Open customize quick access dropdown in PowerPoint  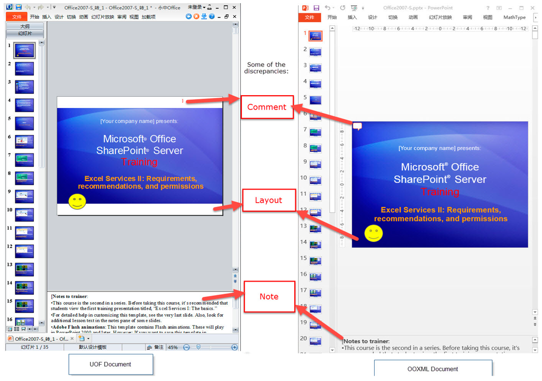coord(363,8)
